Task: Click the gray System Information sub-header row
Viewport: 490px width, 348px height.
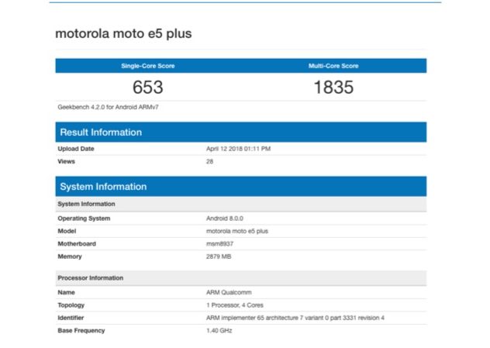Action: click(x=240, y=204)
